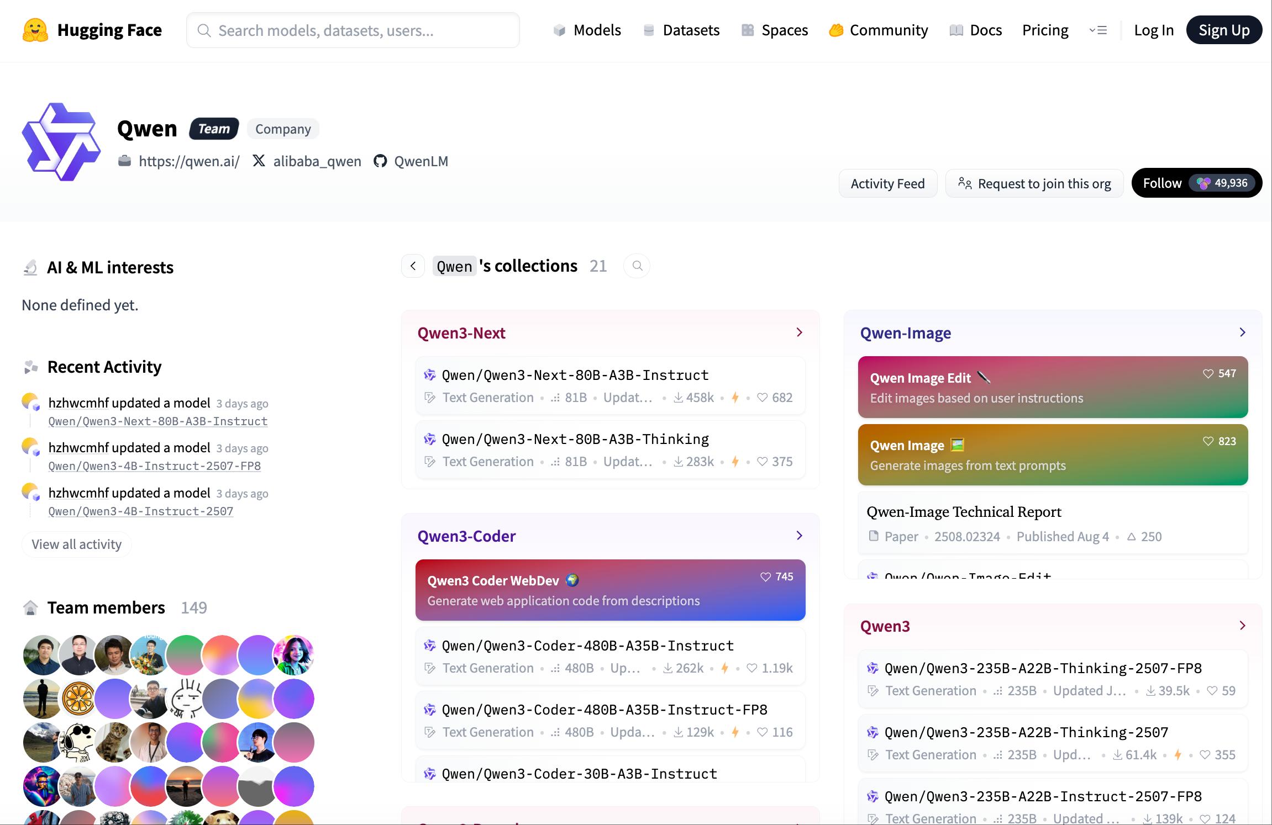Click View all activity
The image size is (1272, 825).
pyautogui.click(x=76, y=544)
